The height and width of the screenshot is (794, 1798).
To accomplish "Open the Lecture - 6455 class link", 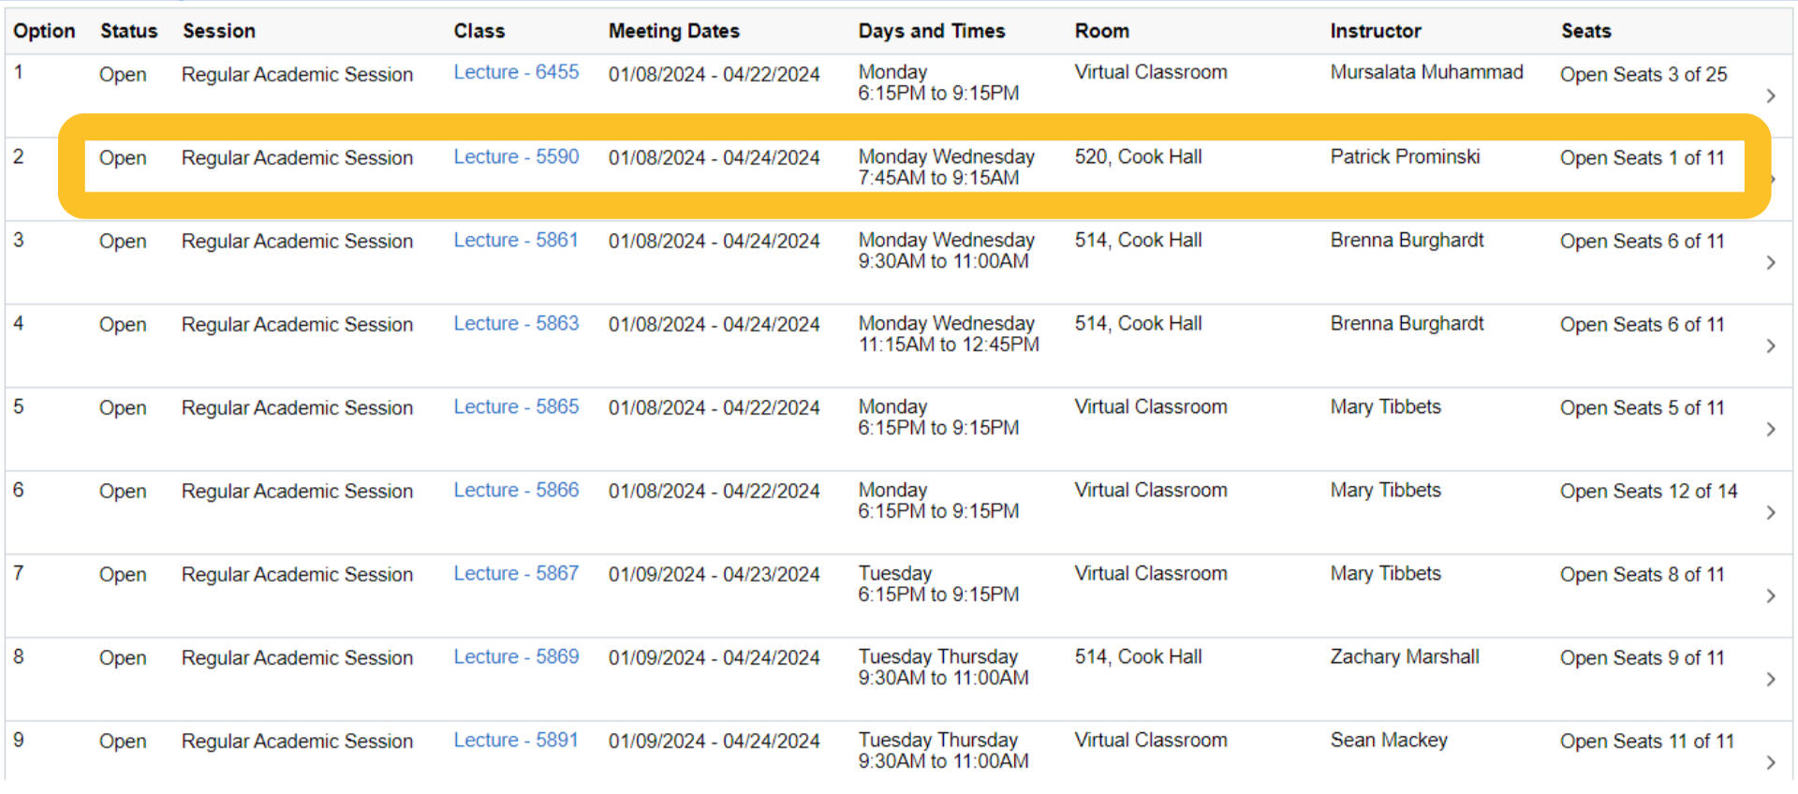I will [516, 73].
